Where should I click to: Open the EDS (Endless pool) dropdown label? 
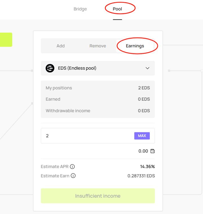(x=77, y=68)
